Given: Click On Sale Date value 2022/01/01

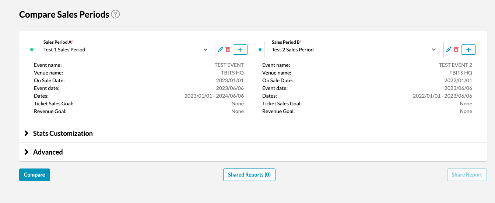Looking at the screenshot, I should tap(458, 80).
